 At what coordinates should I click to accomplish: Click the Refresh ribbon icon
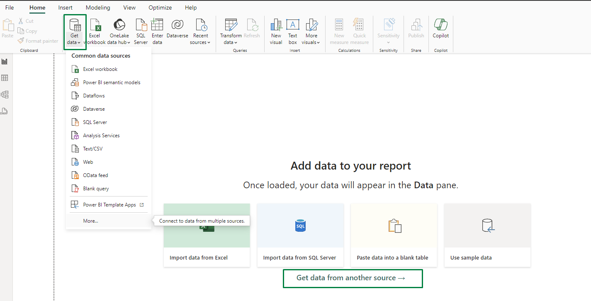[252, 29]
